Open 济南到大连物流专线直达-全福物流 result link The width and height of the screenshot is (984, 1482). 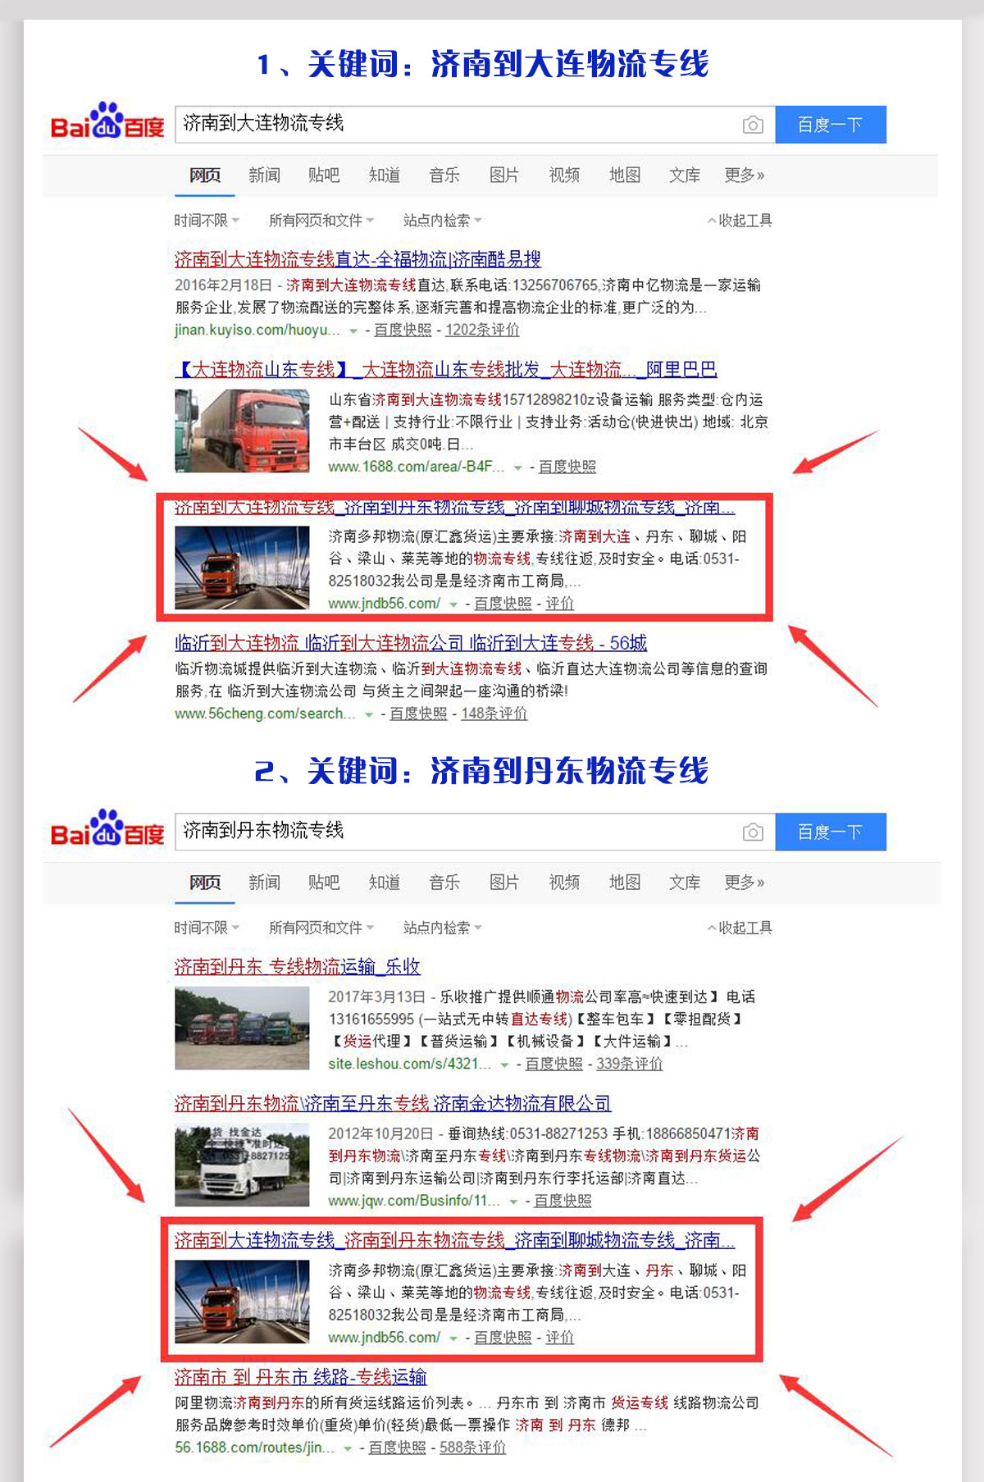pyautogui.click(x=358, y=259)
